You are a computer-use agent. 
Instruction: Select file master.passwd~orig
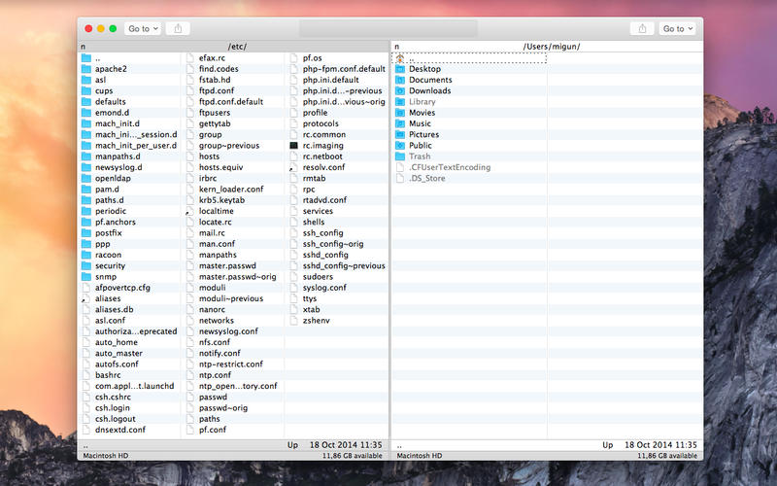237,277
